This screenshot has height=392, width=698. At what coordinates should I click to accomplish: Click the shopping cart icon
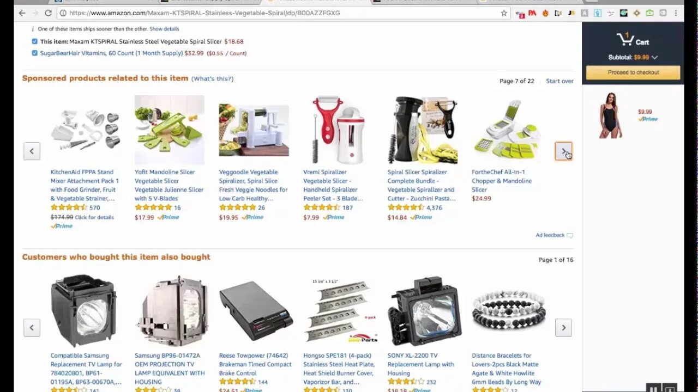[x=625, y=39]
